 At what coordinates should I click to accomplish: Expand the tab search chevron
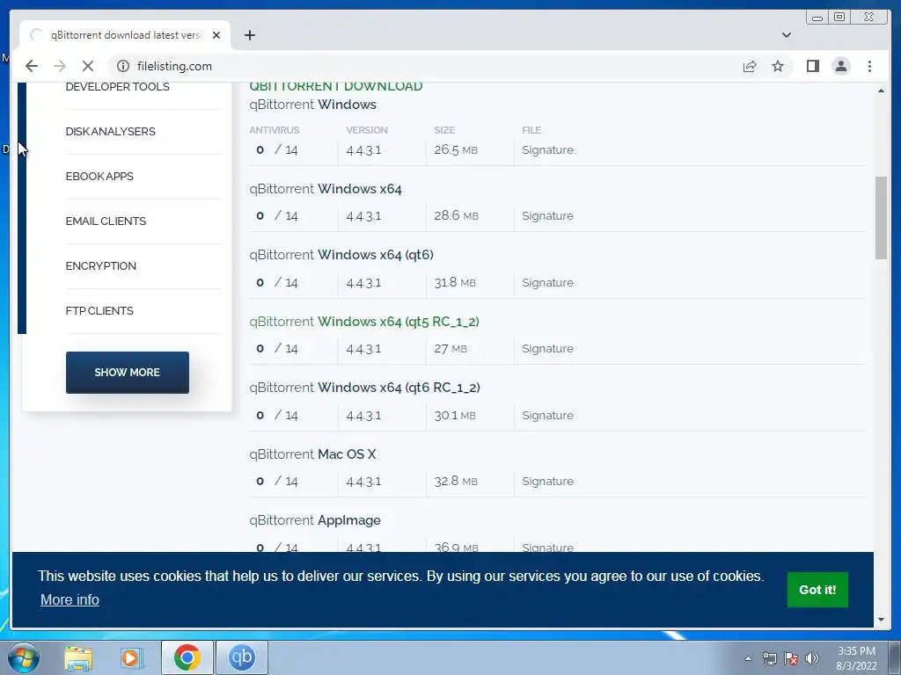[786, 35]
